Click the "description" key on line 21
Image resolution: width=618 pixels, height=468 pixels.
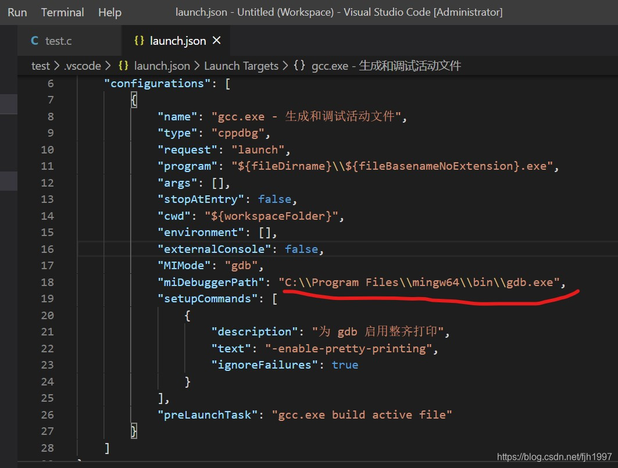254,332
